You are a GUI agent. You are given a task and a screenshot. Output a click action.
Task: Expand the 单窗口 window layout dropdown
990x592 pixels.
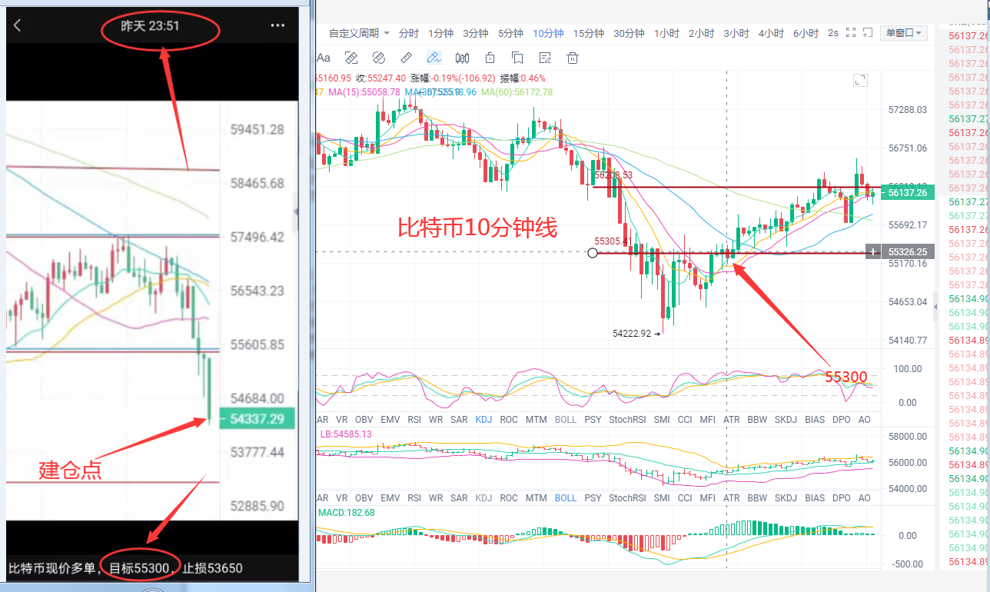click(x=905, y=33)
